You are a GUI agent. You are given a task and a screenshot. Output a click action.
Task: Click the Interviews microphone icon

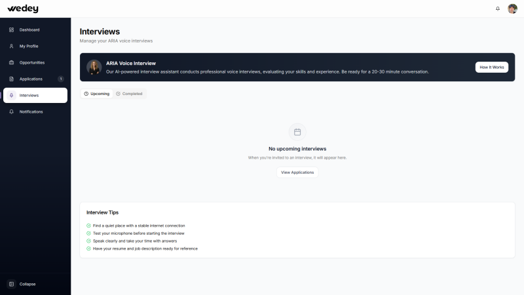click(x=11, y=95)
